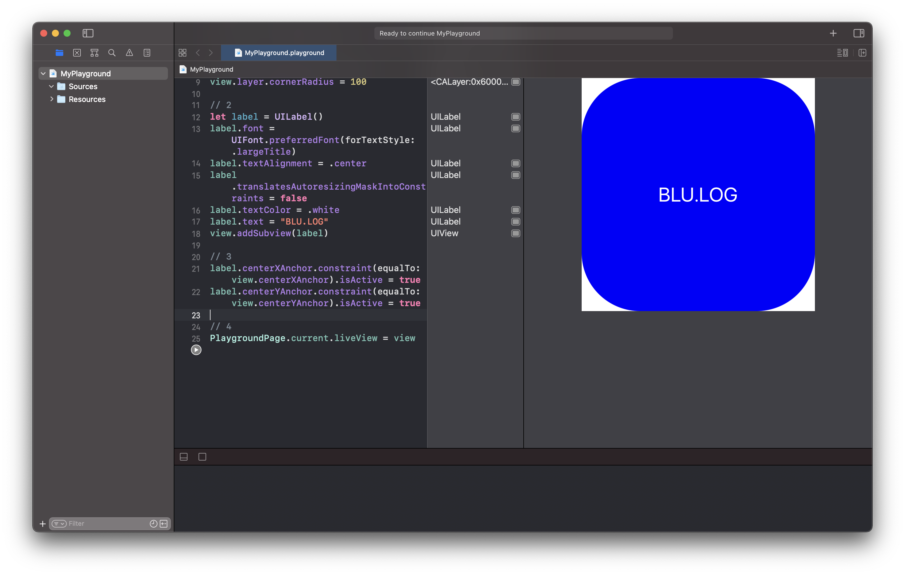Toggle quick look for cornerRadius result

[516, 82]
